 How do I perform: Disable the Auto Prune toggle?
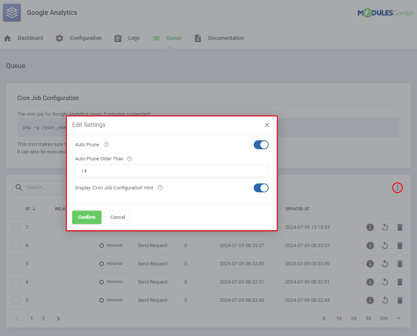click(x=261, y=145)
